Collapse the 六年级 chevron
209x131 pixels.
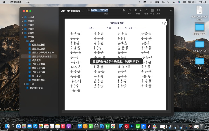(22, 37)
